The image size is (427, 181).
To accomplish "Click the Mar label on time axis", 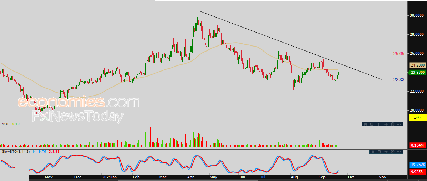I will pyautogui.click(x=163, y=177).
